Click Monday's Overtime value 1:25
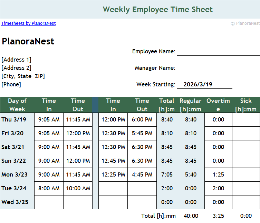Image resolution: width=260 pixels, height=223 pixels. (x=218, y=174)
